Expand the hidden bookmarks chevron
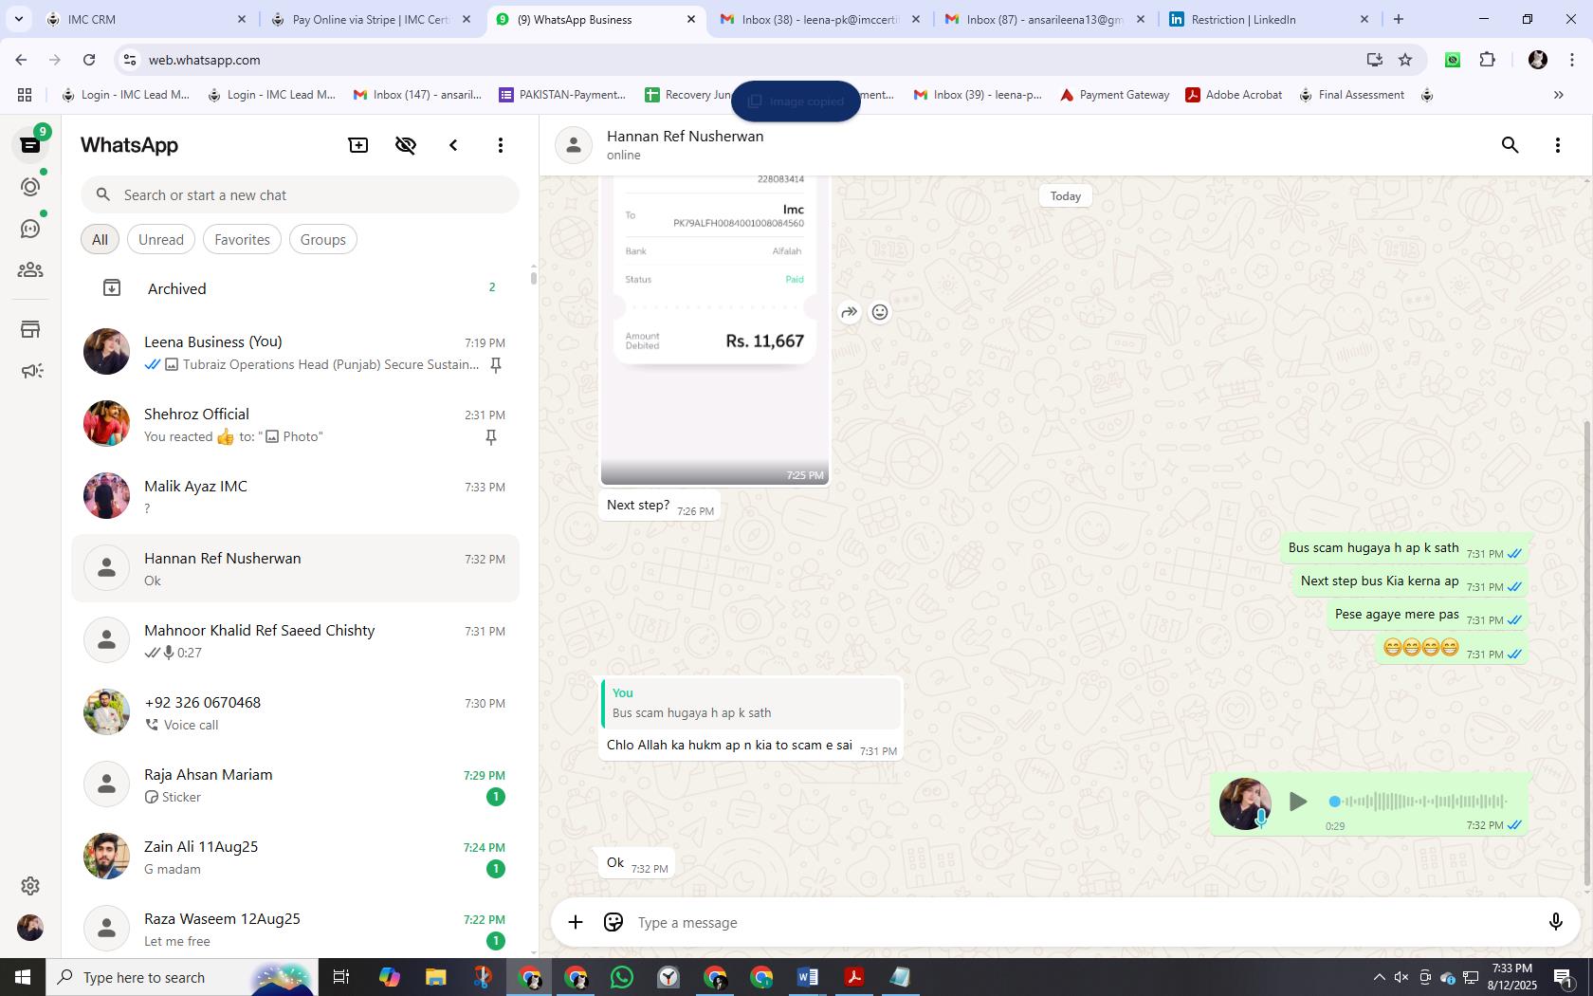Screen dimensions: 1593x996 pos(1558,95)
